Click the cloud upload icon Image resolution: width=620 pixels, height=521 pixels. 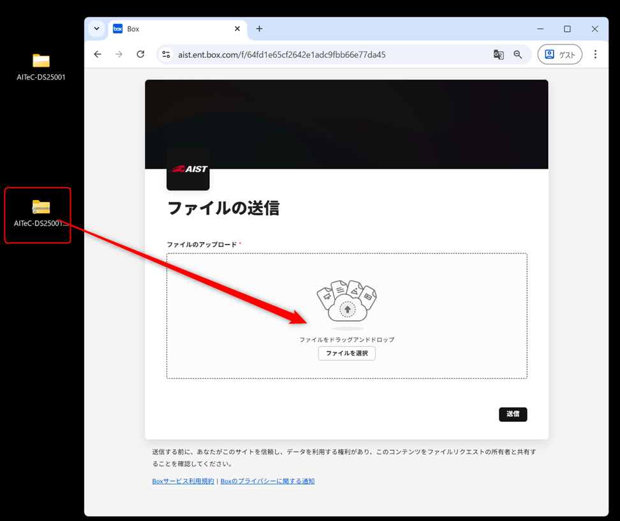[347, 303]
